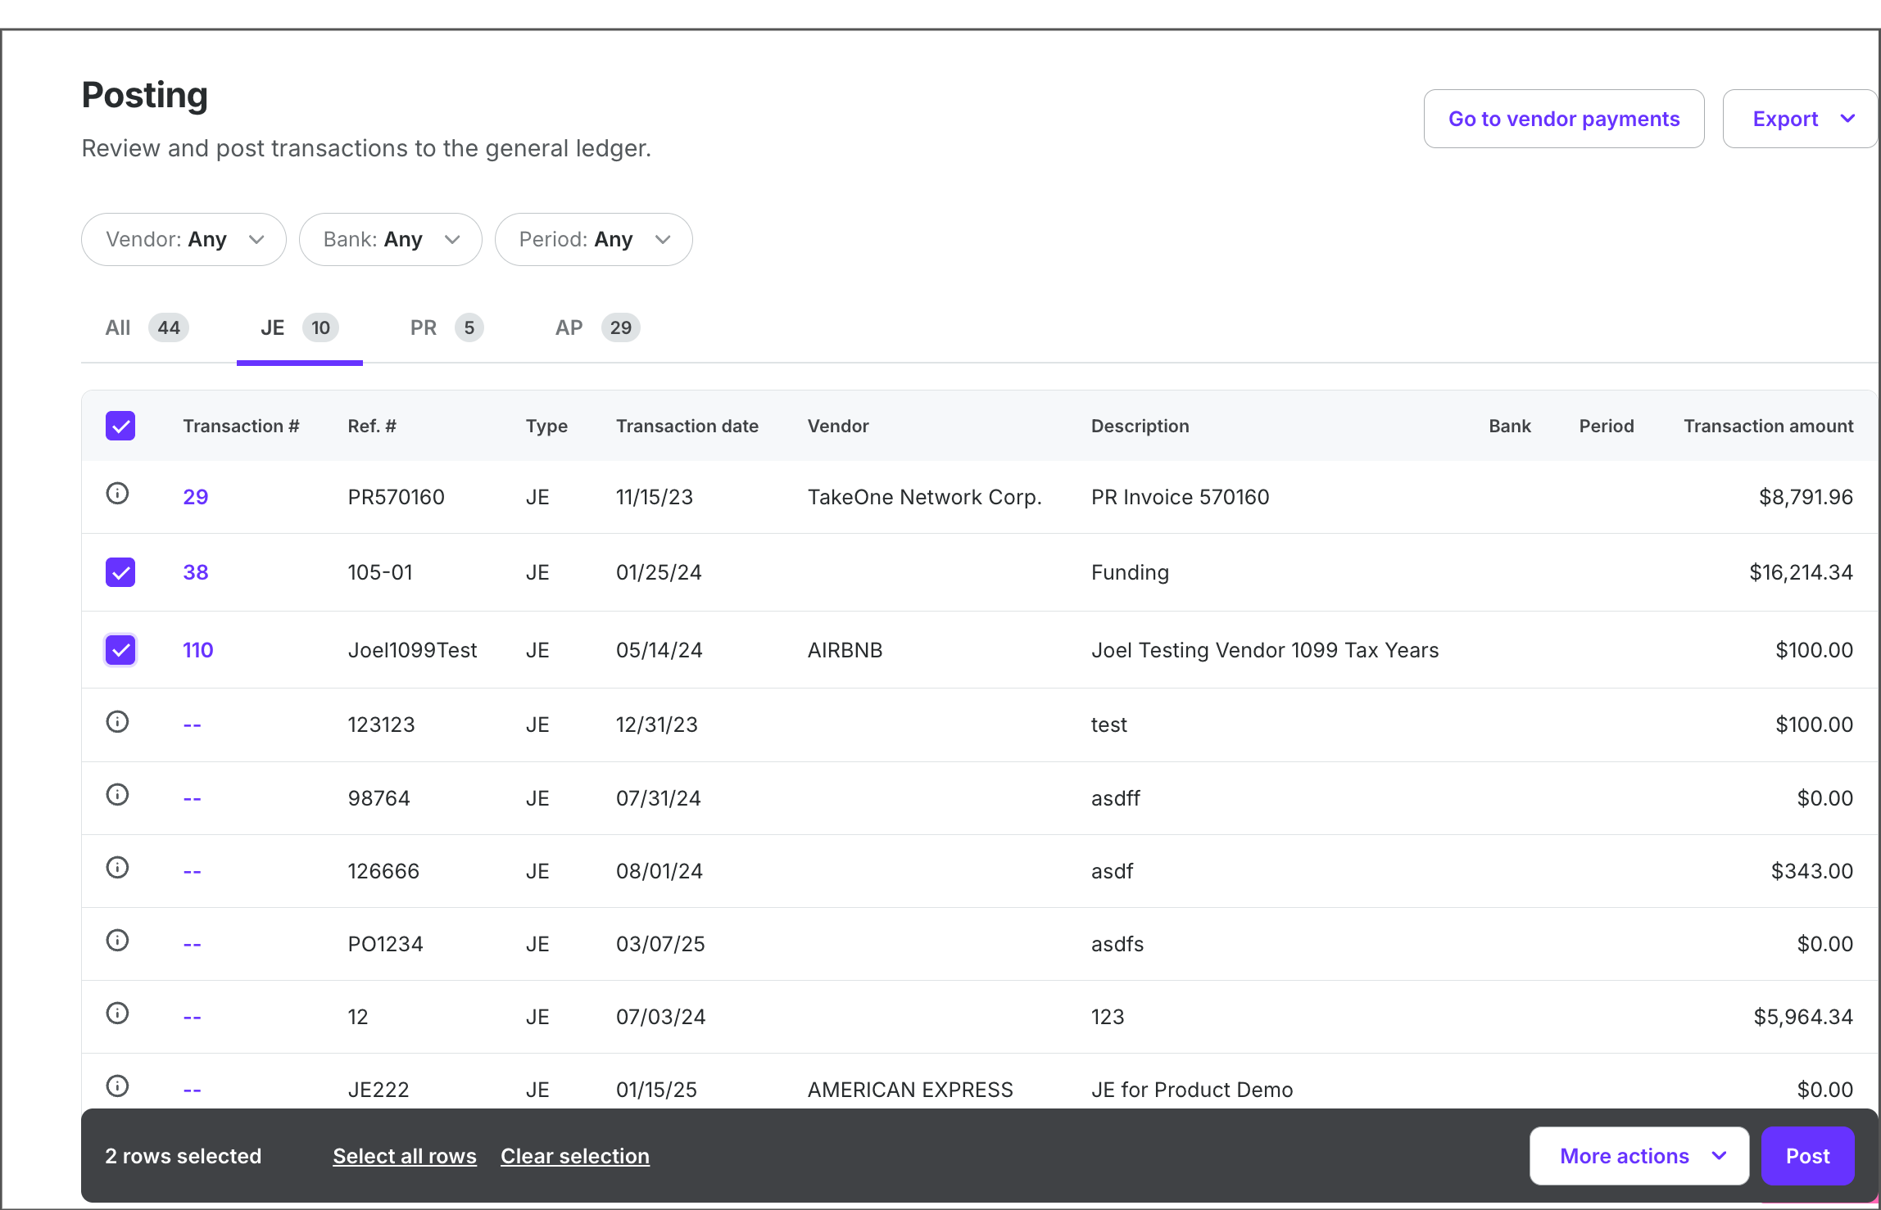Open transaction number 38 link
This screenshot has height=1210, width=1881.
pyautogui.click(x=196, y=572)
